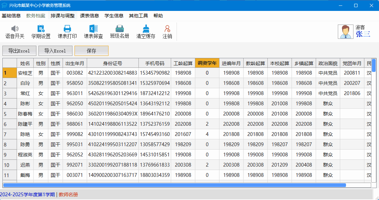Click the 注销 logout icon
Viewport: 379px width, 200px height.
tap(167, 29)
